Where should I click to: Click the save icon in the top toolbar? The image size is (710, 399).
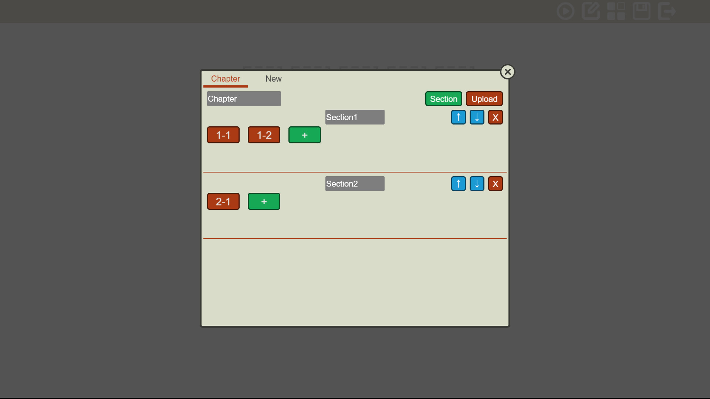coord(642,11)
